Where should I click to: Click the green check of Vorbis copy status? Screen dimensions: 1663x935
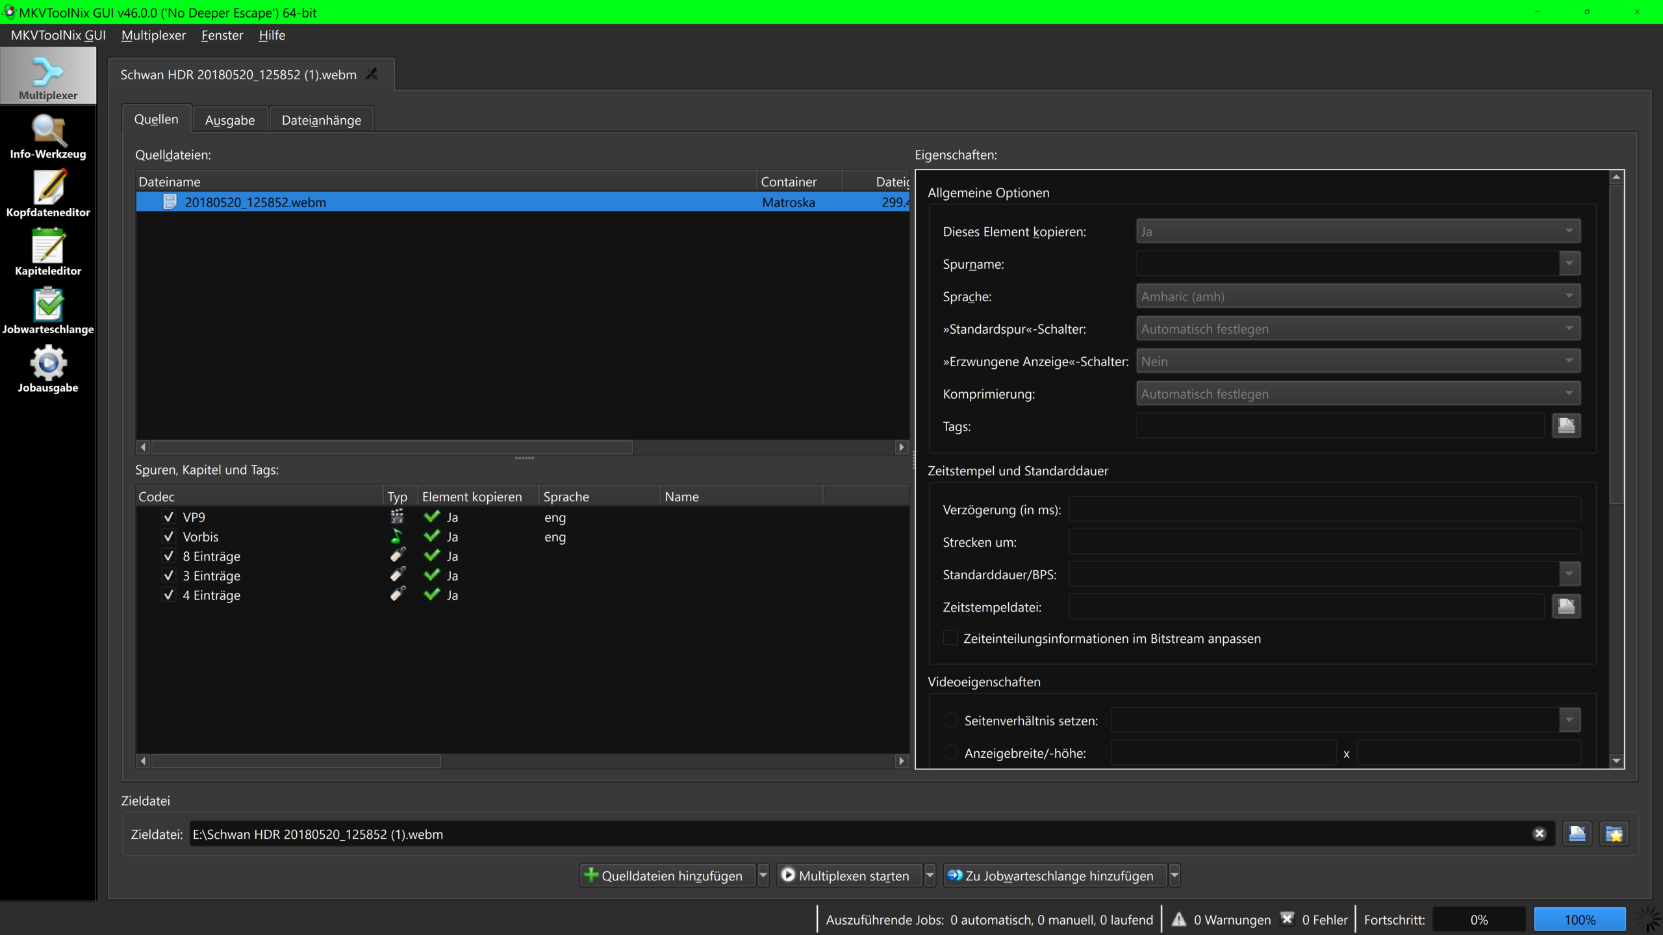tap(431, 536)
